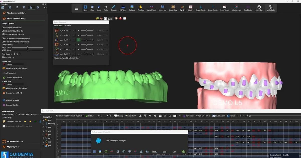Screen dimensions: 301x158
Task: Select the Stripping display mode radio button
Action: [44, 124]
